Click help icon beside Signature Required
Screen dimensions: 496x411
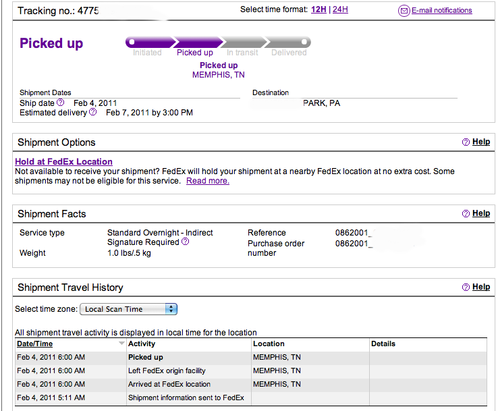pos(186,242)
